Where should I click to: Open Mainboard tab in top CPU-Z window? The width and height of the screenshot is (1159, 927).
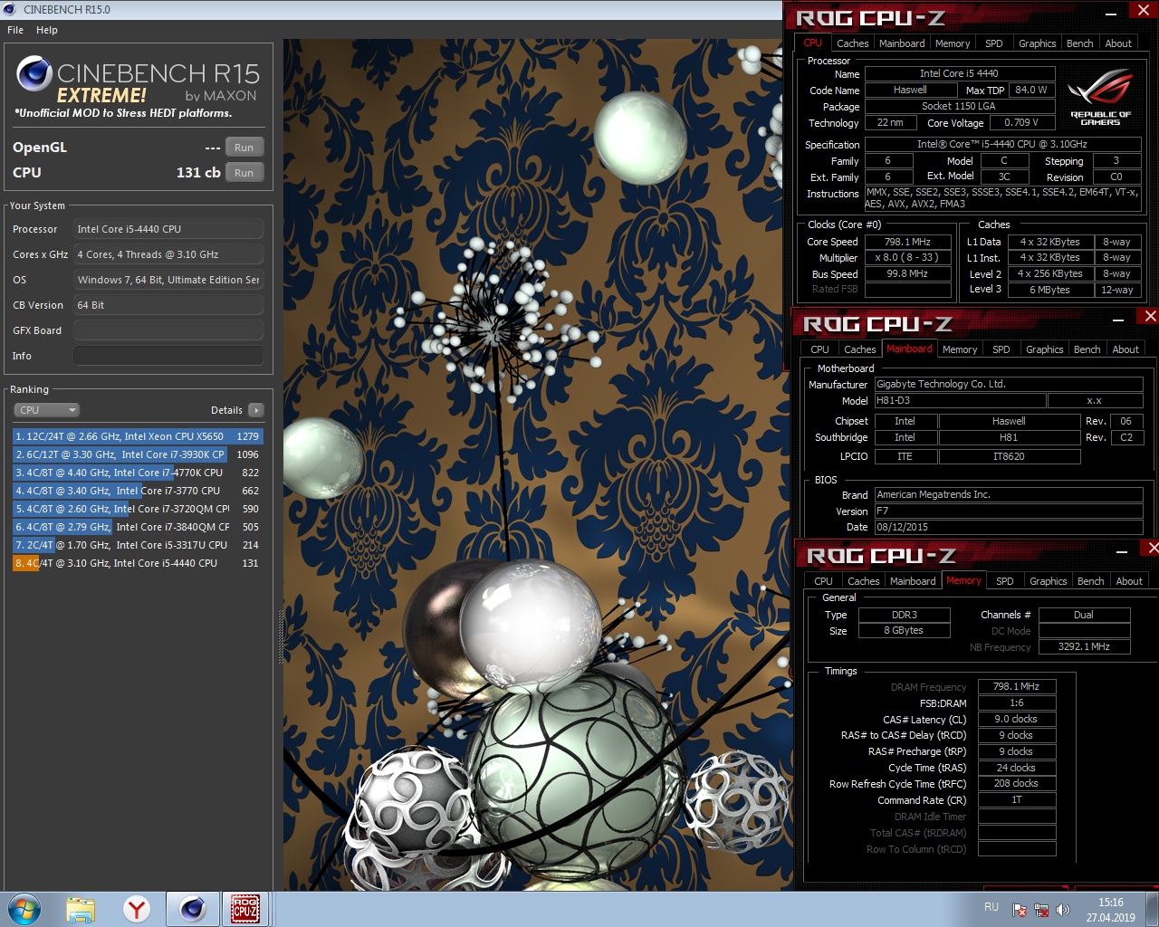(x=902, y=43)
